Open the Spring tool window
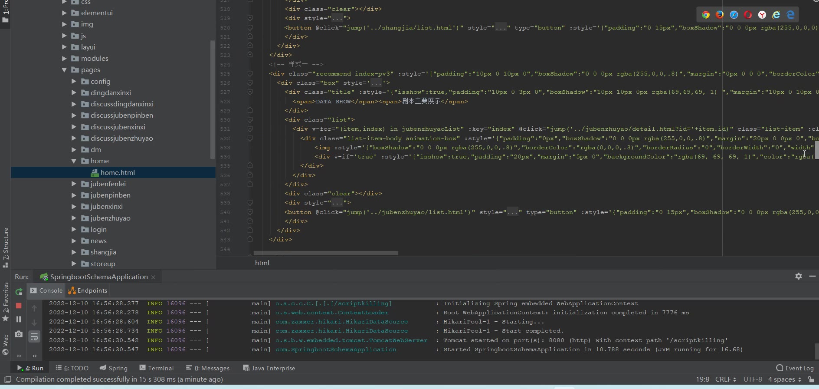This screenshot has width=819, height=389. (114, 368)
